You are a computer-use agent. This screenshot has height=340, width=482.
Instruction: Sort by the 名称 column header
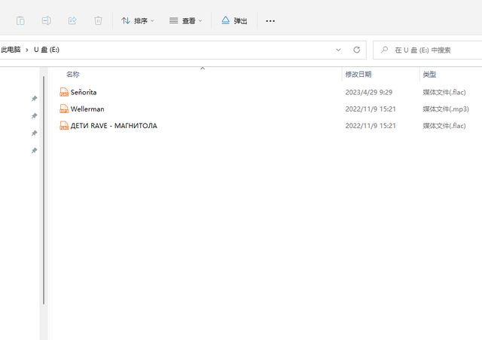point(73,74)
